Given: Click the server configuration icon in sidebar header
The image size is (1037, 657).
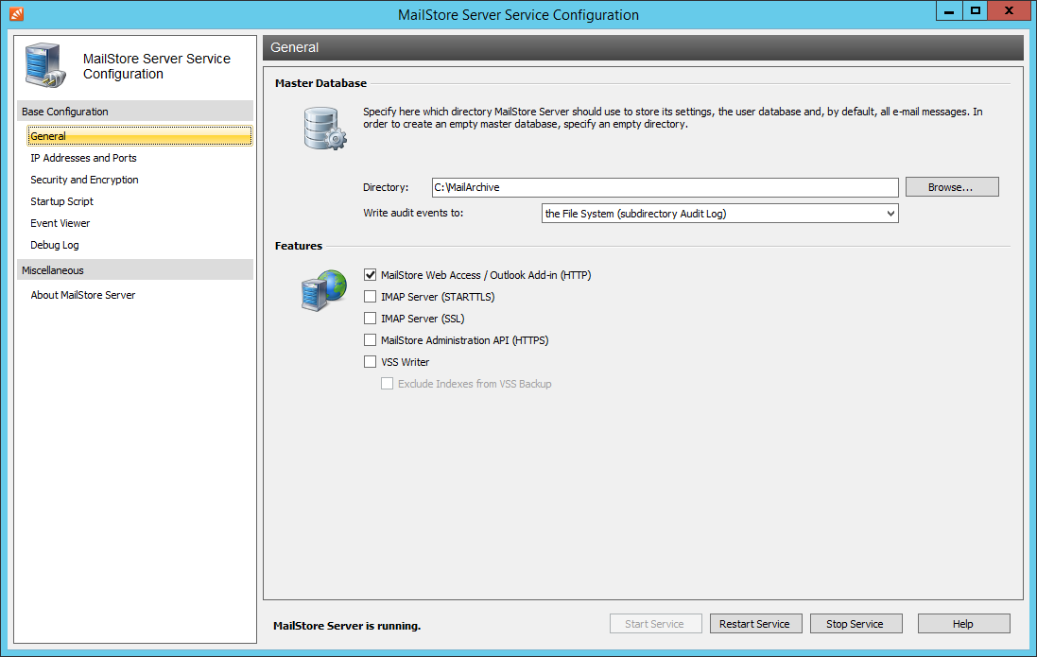Looking at the screenshot, I should pos(45,65).
